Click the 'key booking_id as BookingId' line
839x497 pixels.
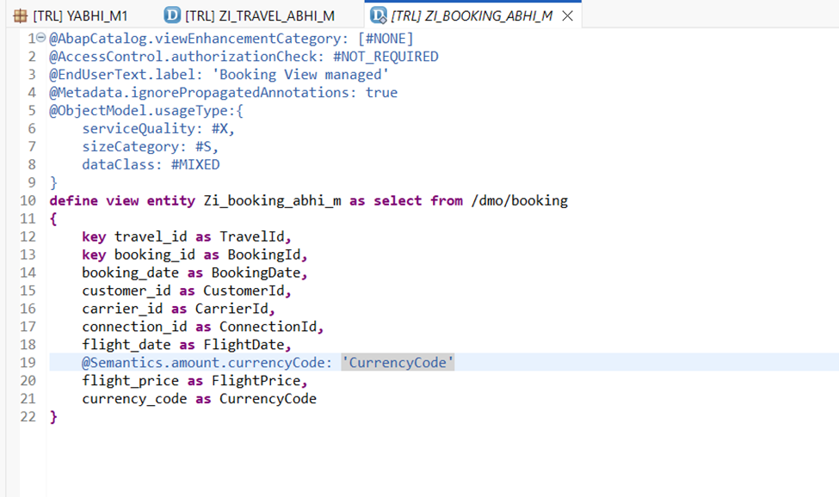point(194,255)
